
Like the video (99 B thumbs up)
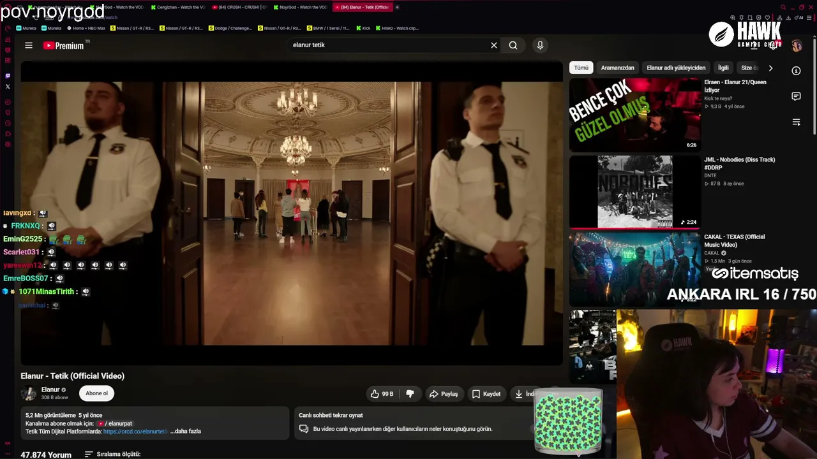click(382, 394)
